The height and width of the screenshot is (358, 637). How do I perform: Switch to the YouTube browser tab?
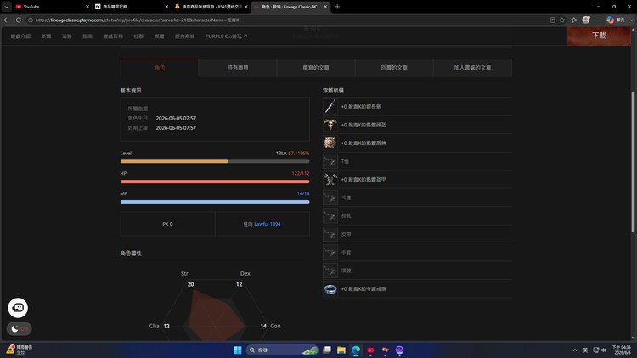52,7
